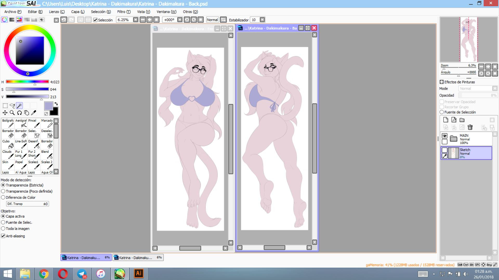
Task: Create a new layer folder
Action: (462, 120)
